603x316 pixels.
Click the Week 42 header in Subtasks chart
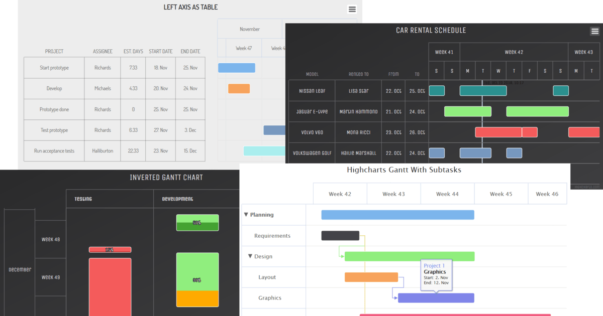(x=340, y=194)
